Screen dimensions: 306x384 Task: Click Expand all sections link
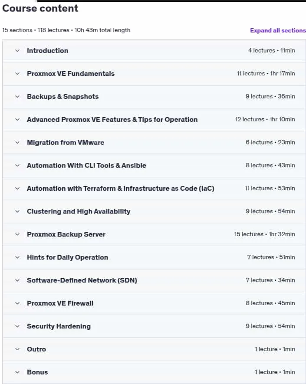pos(278,31)
